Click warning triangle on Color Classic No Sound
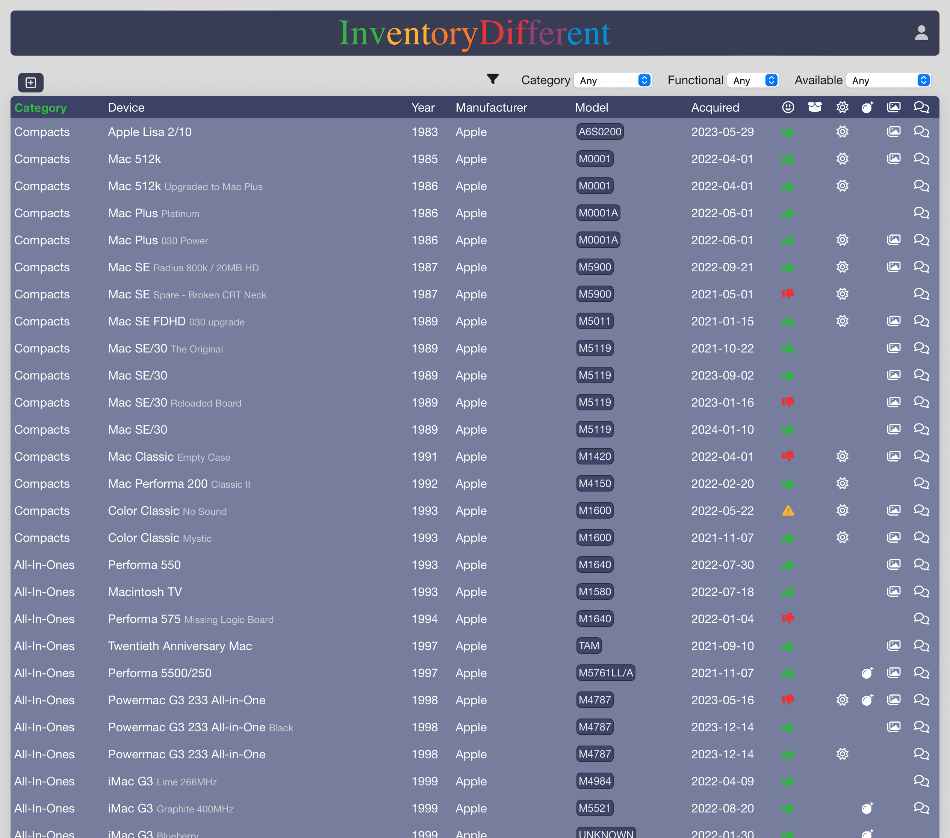The image size is (950, 838). click(x=788, y=511)
